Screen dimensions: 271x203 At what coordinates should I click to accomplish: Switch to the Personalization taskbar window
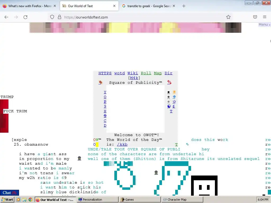click(97, 200)
